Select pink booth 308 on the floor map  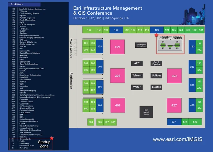click(x=118, y=76)
